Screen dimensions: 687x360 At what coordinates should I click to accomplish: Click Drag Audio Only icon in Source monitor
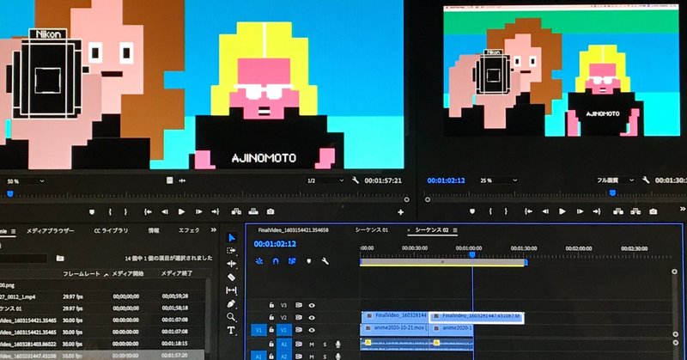[182, 180]
